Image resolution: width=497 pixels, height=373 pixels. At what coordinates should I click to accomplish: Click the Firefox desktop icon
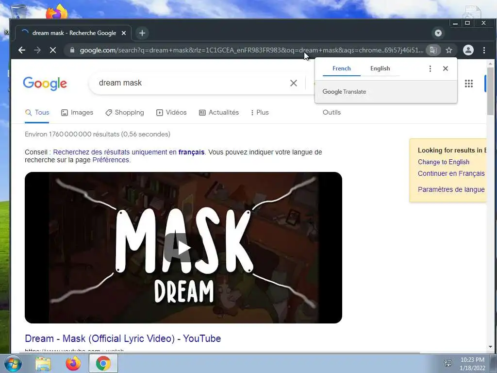click(x=57, y=12)
